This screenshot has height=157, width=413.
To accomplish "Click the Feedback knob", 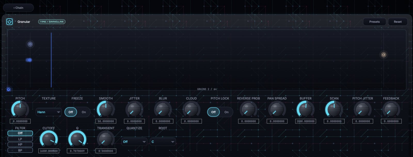I will tap(391, 110).
